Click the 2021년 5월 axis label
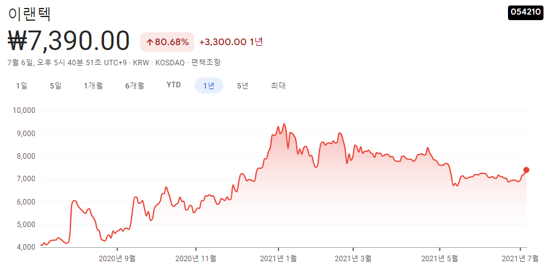549x271 pixels. click(439, 259)
